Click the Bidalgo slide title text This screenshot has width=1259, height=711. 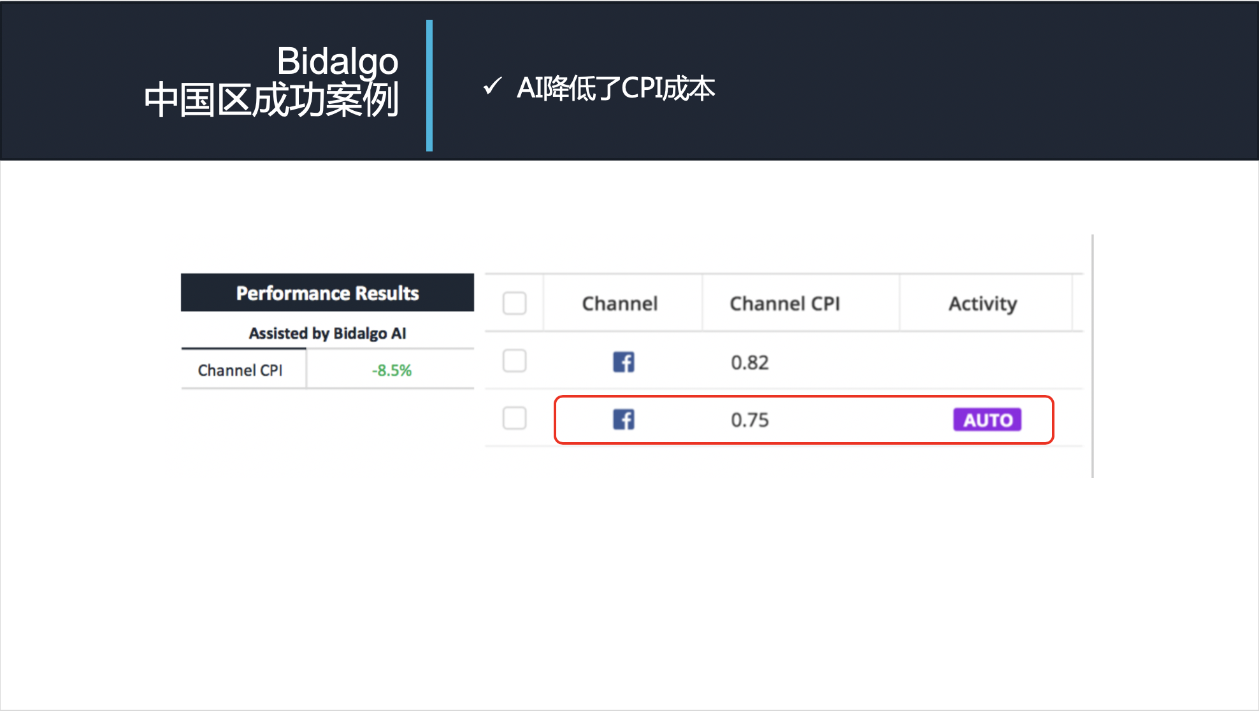(337, 61)
